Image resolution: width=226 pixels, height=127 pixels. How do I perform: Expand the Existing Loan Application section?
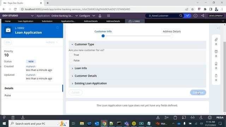coord(72,83)
